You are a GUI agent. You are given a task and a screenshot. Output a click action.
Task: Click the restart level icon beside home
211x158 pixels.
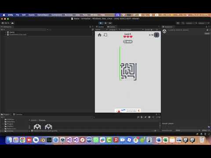[105, 35]
